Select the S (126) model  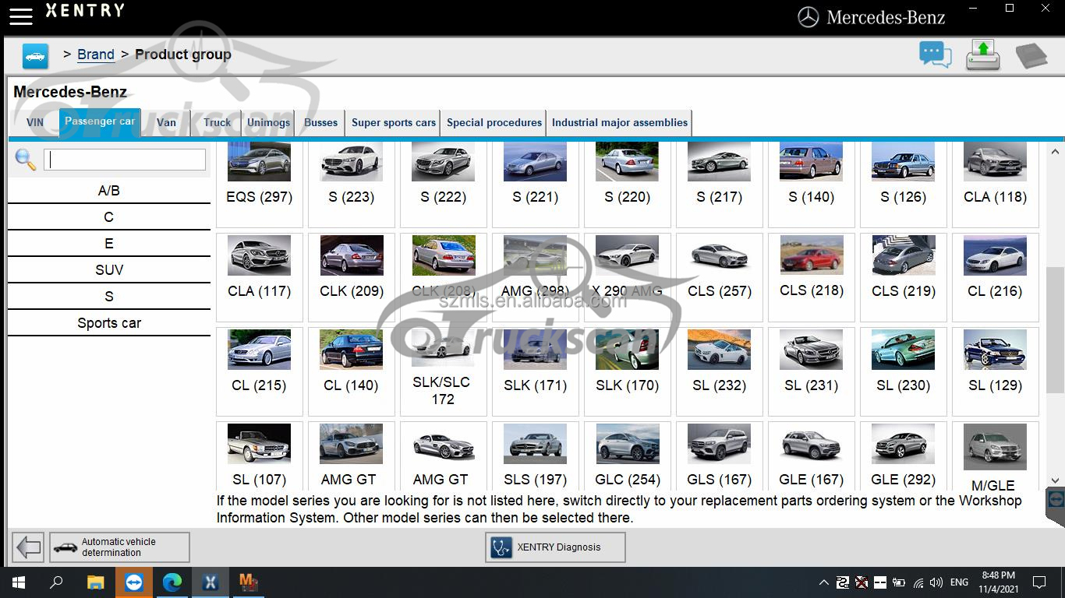[x=904, y=184]
